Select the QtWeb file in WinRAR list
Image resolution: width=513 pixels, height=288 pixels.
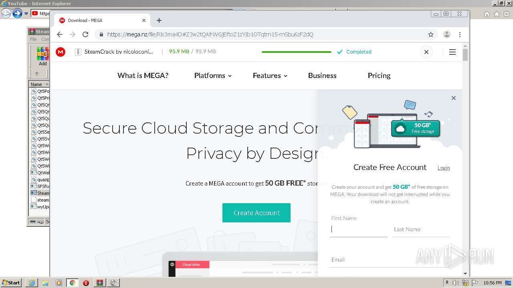(x=40, y=173)
